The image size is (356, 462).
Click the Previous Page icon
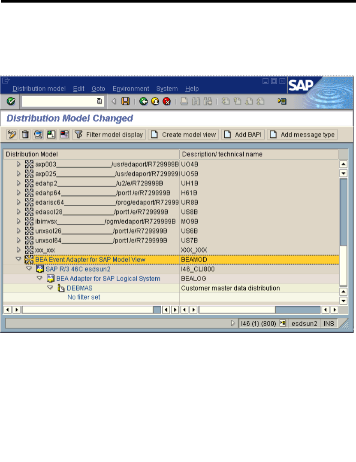click(x=237, y=101)
